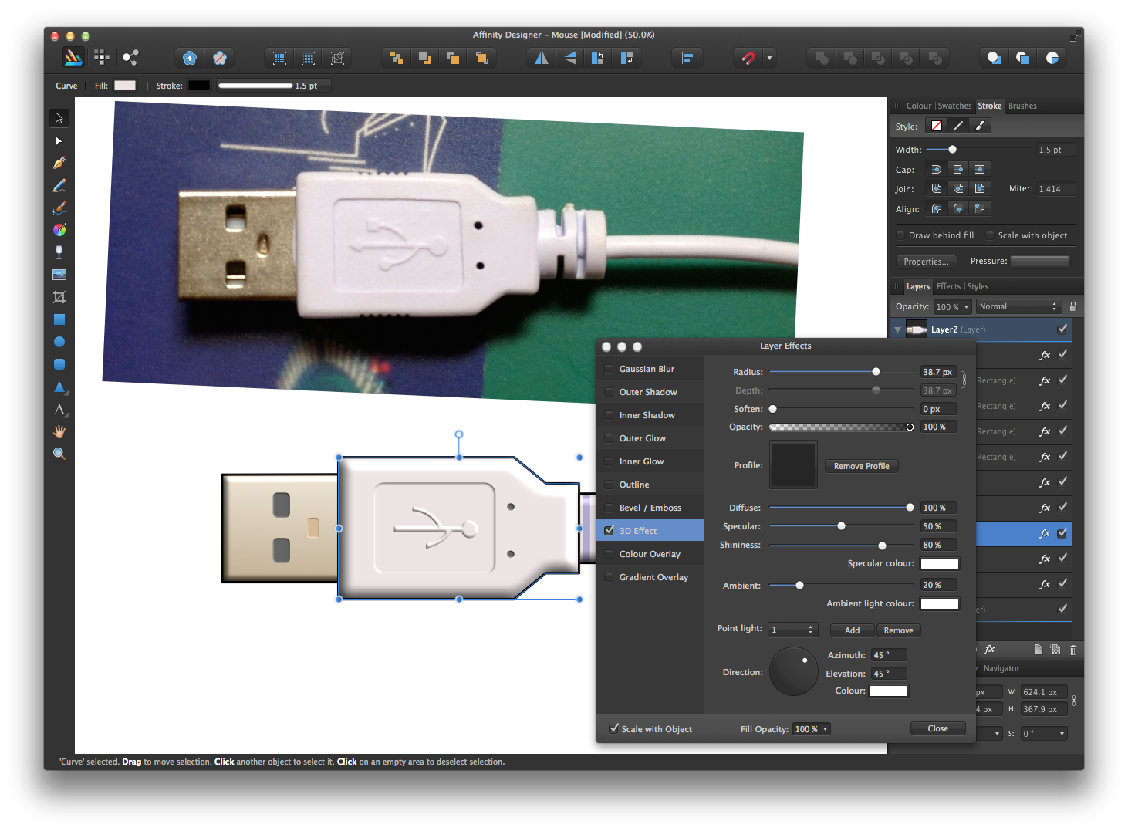Switch to the Brushes tab

click(1022, 106)
